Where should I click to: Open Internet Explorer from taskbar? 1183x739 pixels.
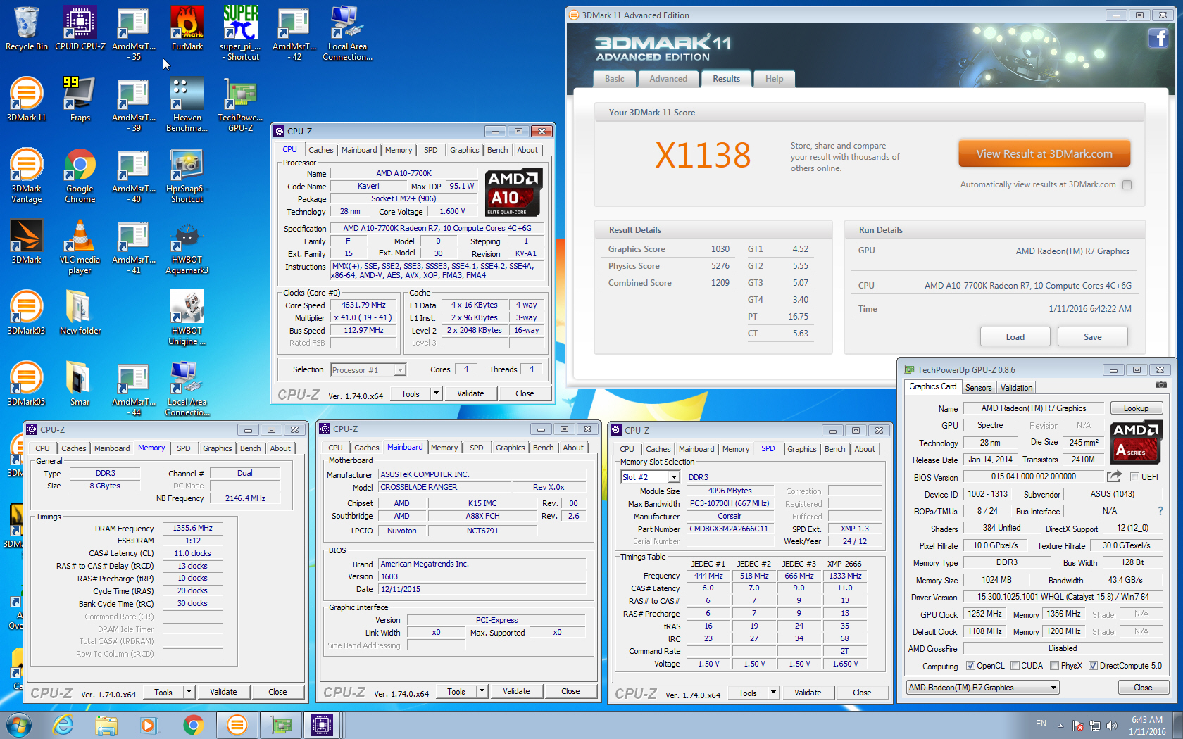(63, 725)
